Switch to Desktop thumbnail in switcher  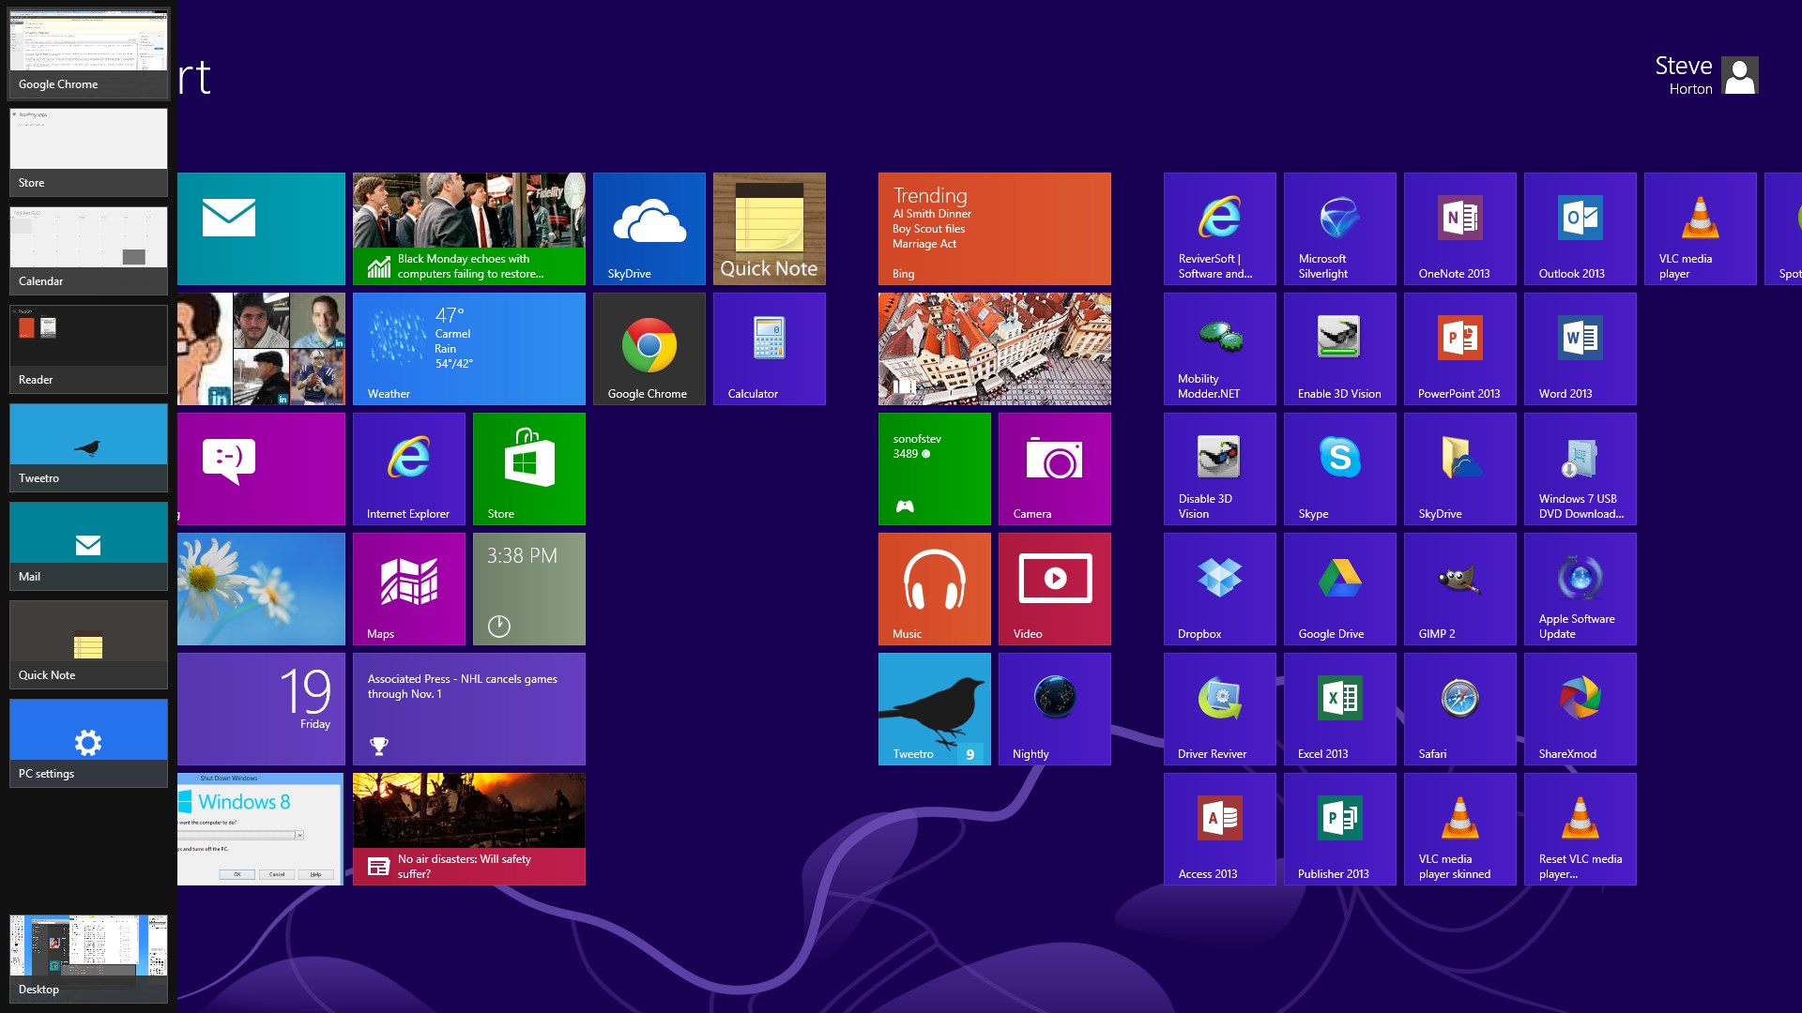pyautogui.click(x=88, y=959)
